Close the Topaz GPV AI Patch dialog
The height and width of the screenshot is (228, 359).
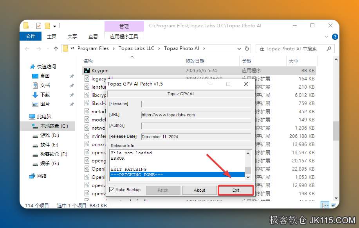[x=246, y=84]
